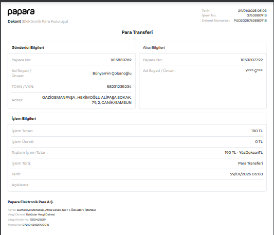Select the 'Dekont' heading under the logo
274x235 pixels.
point(14,21)
